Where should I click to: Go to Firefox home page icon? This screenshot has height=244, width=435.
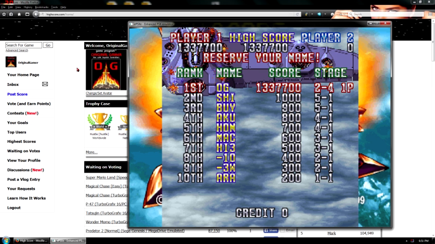[19, 14]
